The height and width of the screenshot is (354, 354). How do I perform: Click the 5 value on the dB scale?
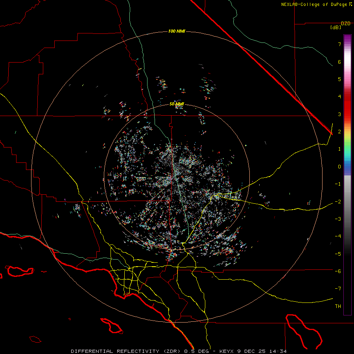[339, 79]
